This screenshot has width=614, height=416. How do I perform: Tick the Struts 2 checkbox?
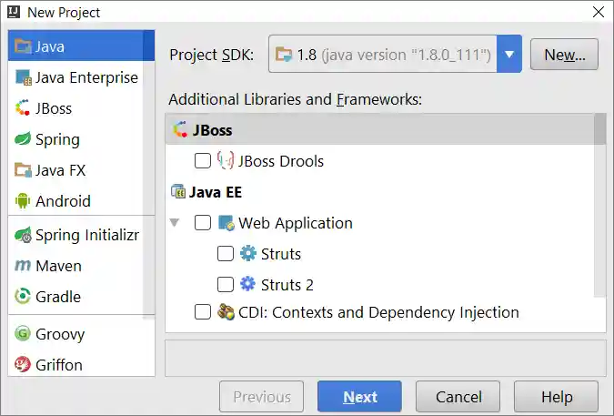226,285
